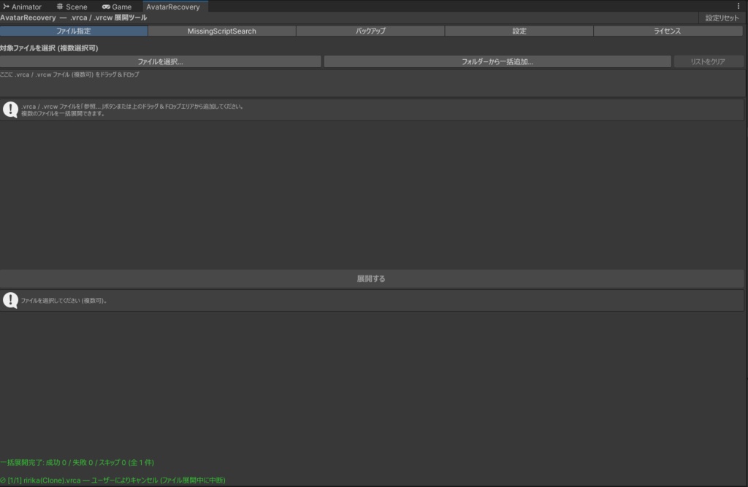Click the Scene grid icon
748x487 pixels.
coord(60,6)
